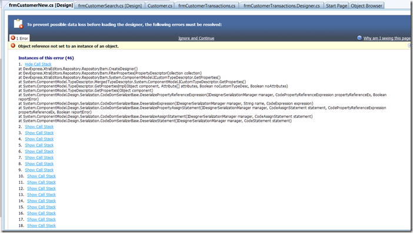The height and width of the screenshot is (233, 413).
Task: Select 'Instances of this error (46)' heading
Action: (46, 58)
